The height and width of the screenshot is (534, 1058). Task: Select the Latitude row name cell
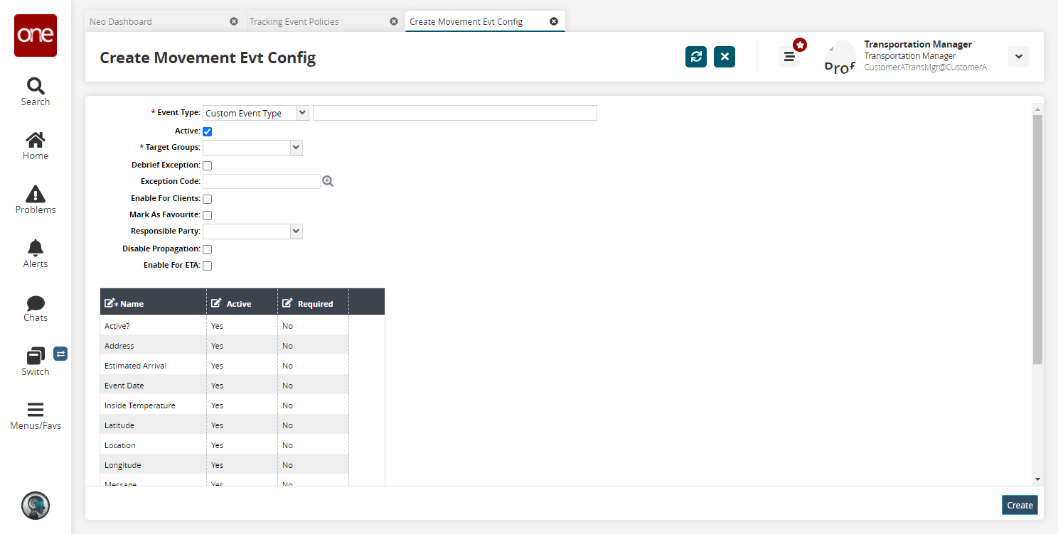[x=154, y=425]
